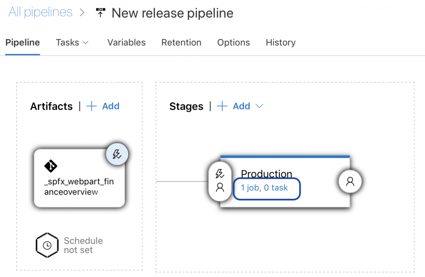
Task: Open the '1 job, 0 task' link
Action: (264, 188)
